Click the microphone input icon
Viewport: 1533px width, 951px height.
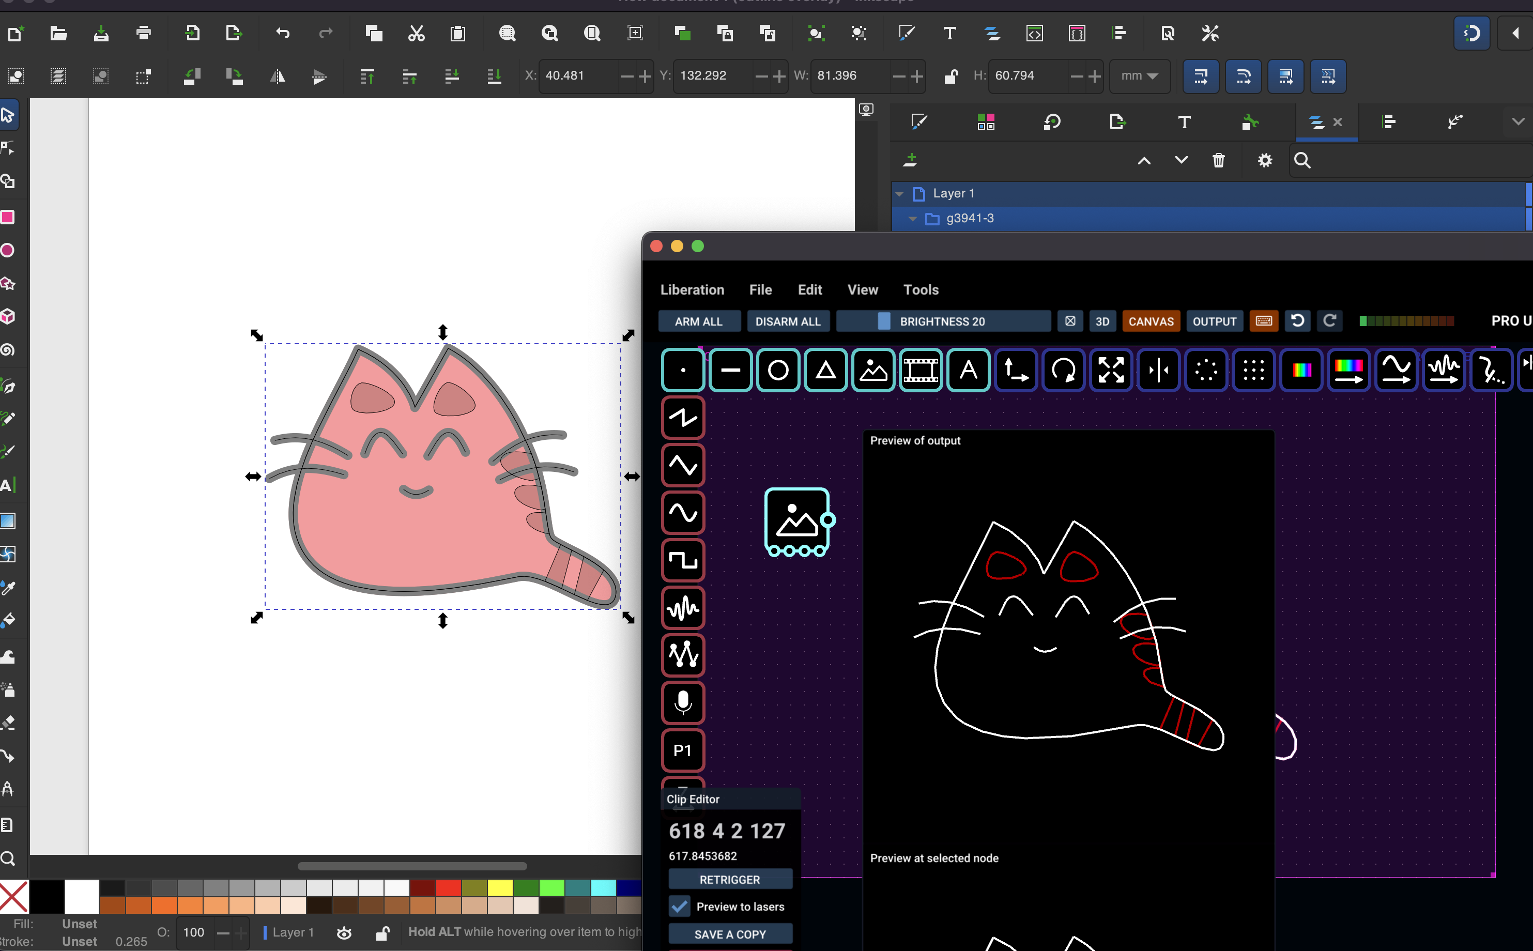coord(683,702)
